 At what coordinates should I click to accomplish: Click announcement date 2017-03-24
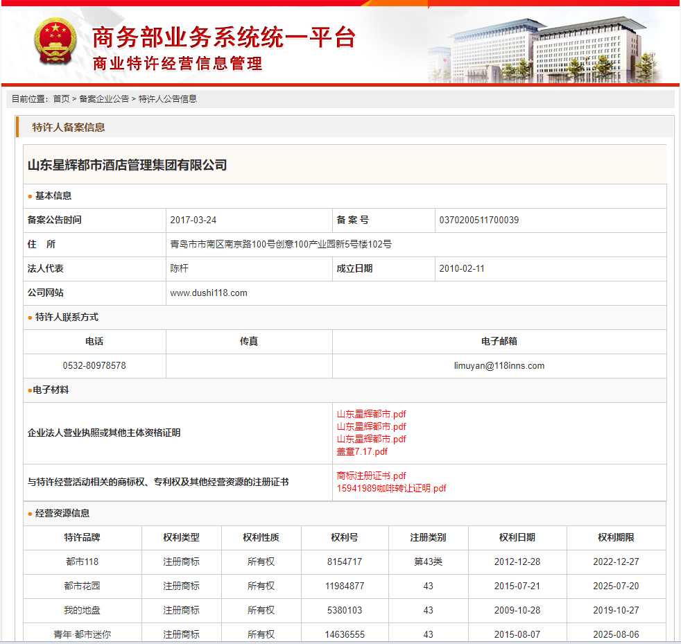click(193, 220)
